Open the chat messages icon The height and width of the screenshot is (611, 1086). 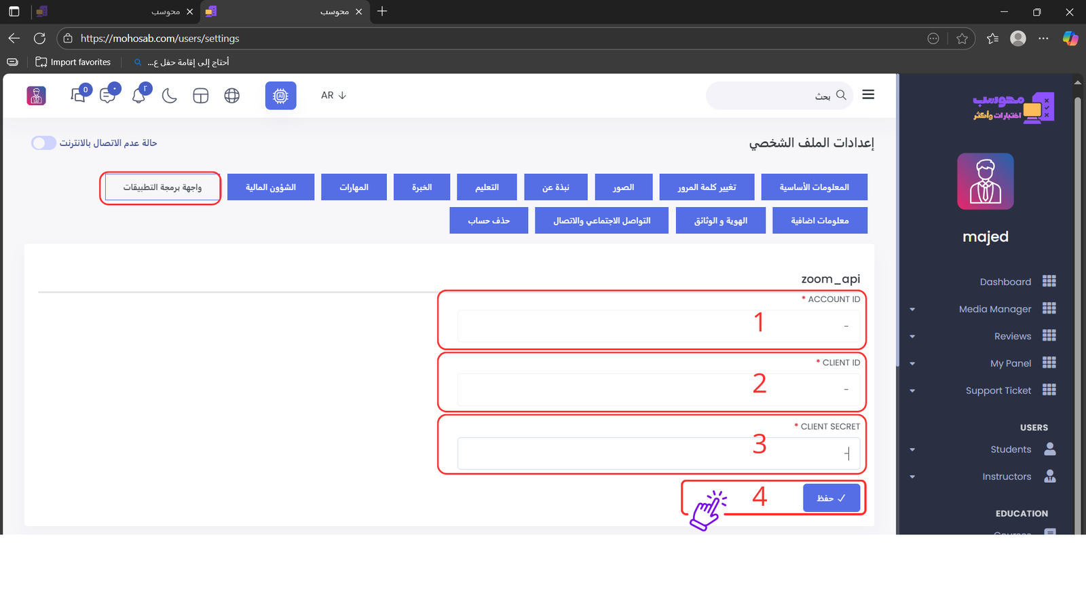point(108,96)
